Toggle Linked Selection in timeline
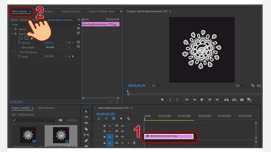The image size is (271, 152). (113, 118)
